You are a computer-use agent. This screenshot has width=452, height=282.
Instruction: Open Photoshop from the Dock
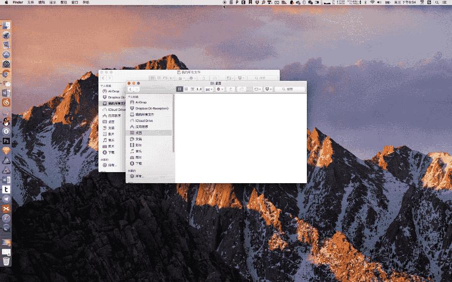[6, 141]
